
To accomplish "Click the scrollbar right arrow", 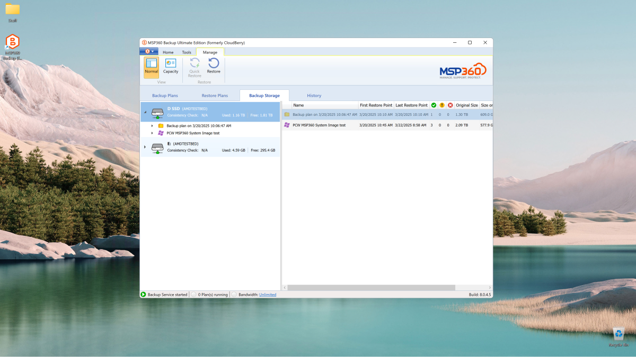I will pos(489,288).
